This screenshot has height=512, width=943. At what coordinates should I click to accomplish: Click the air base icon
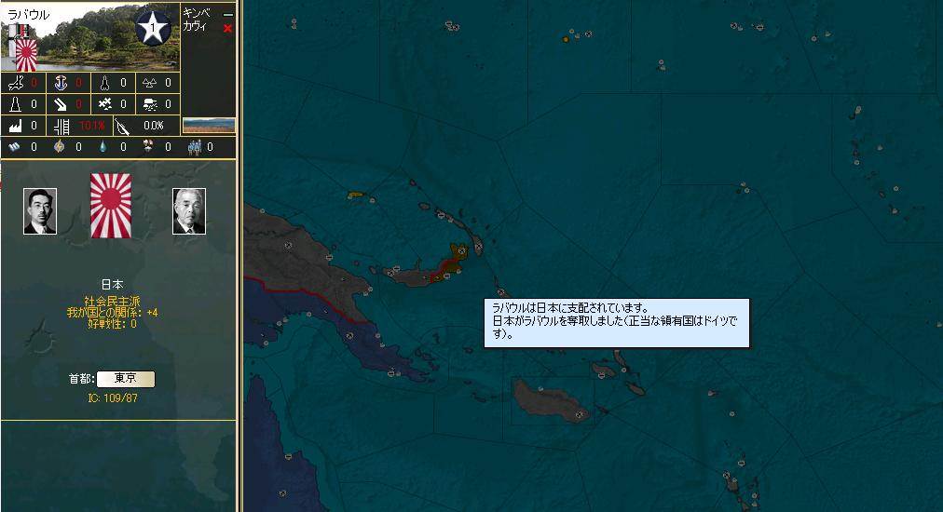click(16, 82)
